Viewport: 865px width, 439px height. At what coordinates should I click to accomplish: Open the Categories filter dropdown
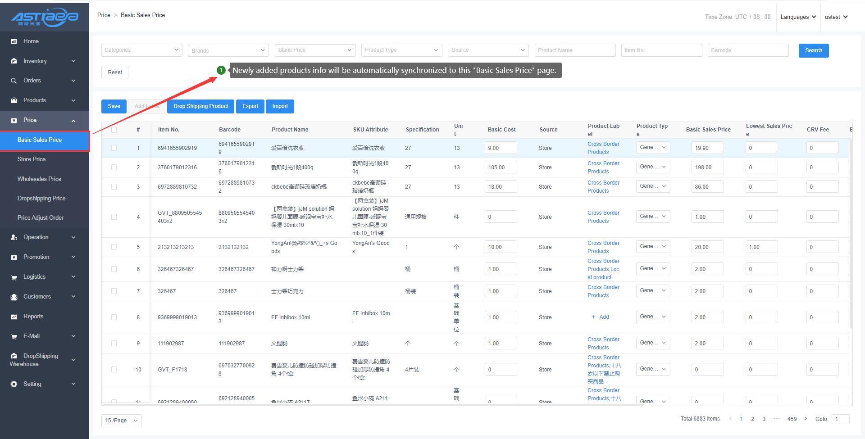pos(141,50)
